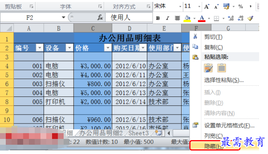Image resolution: width=268 pixels, height=154 pixels.
Task: Toggle bold in the mini toolbar
Action: coord(158,18)
